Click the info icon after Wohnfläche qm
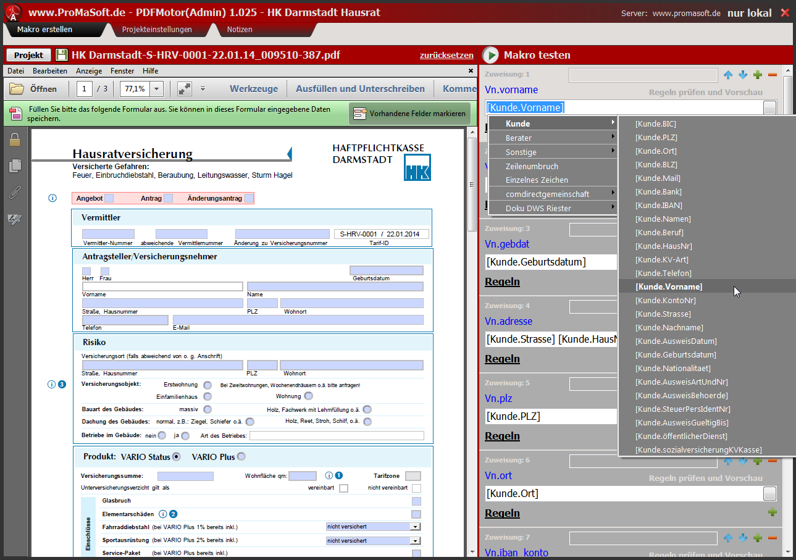The image size is (796, 560). coord(329,475)
